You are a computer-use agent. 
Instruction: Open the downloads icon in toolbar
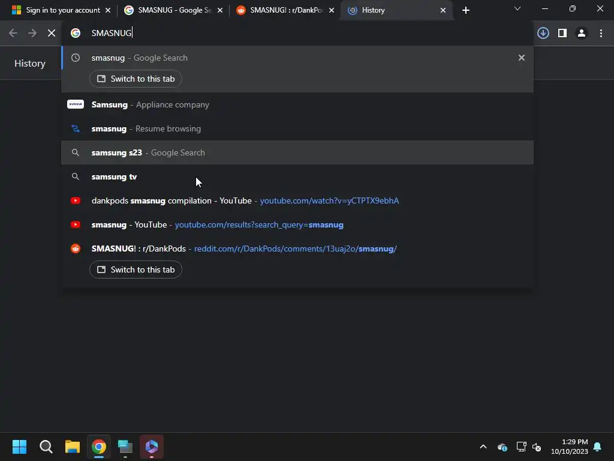[x=543, y=33]
